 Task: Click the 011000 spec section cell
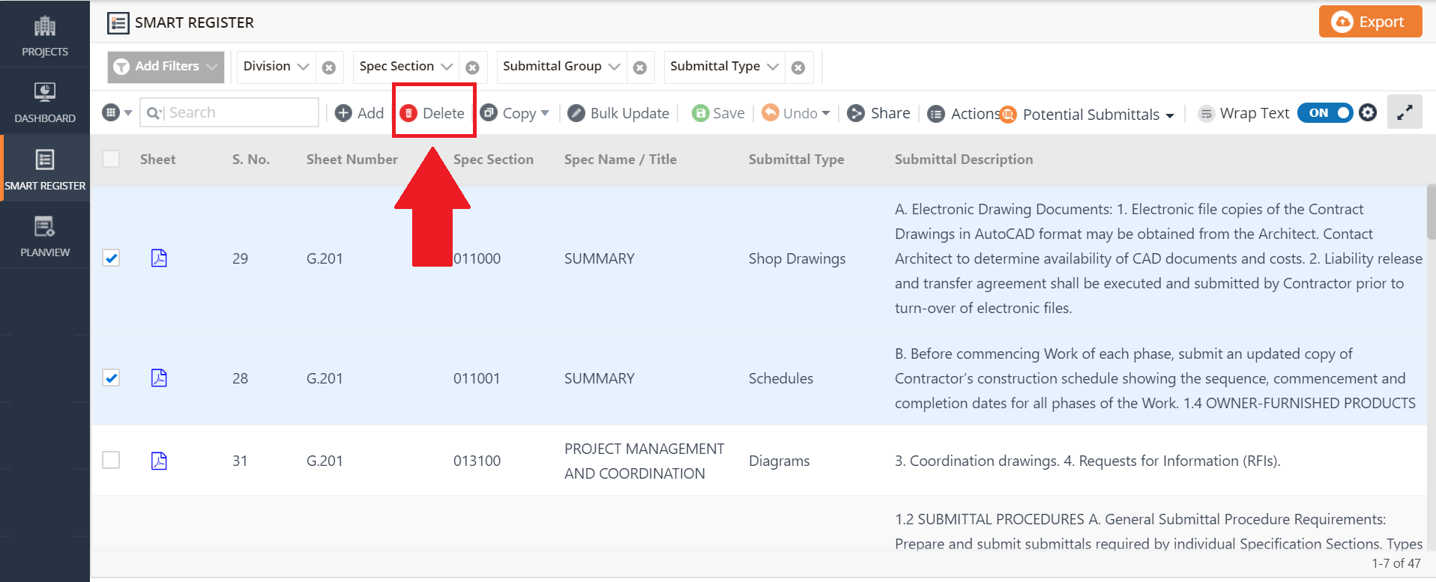point(477,258)
